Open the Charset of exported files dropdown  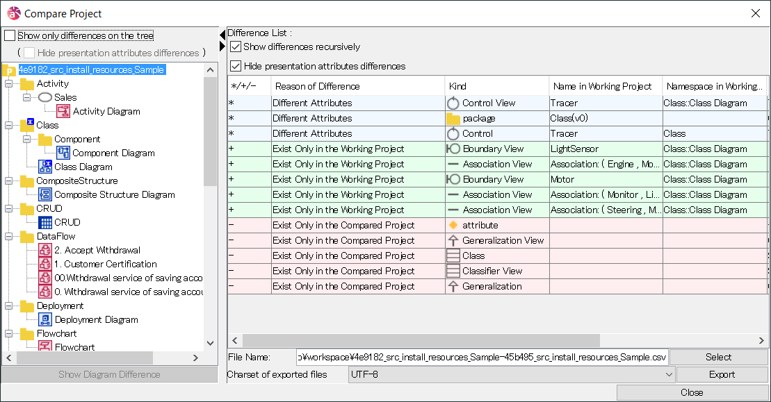pos(668,374)
